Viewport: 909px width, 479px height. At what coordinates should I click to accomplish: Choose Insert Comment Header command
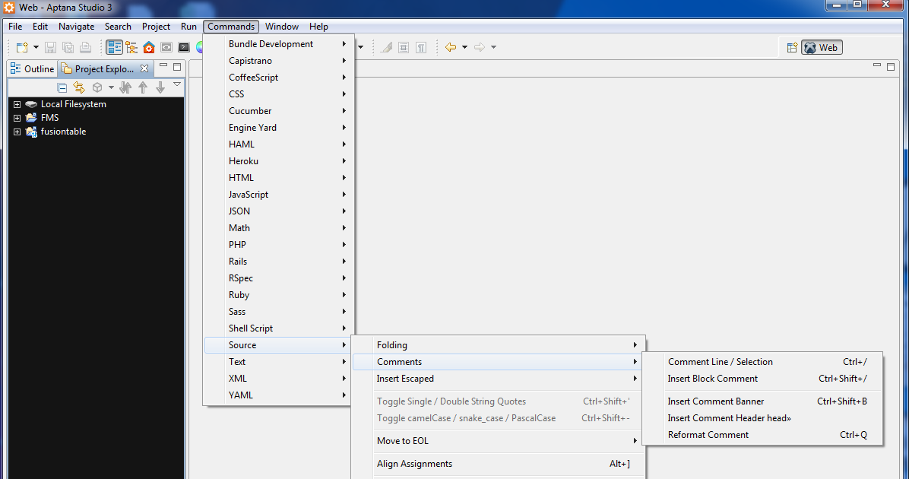(x=762, y=418)
